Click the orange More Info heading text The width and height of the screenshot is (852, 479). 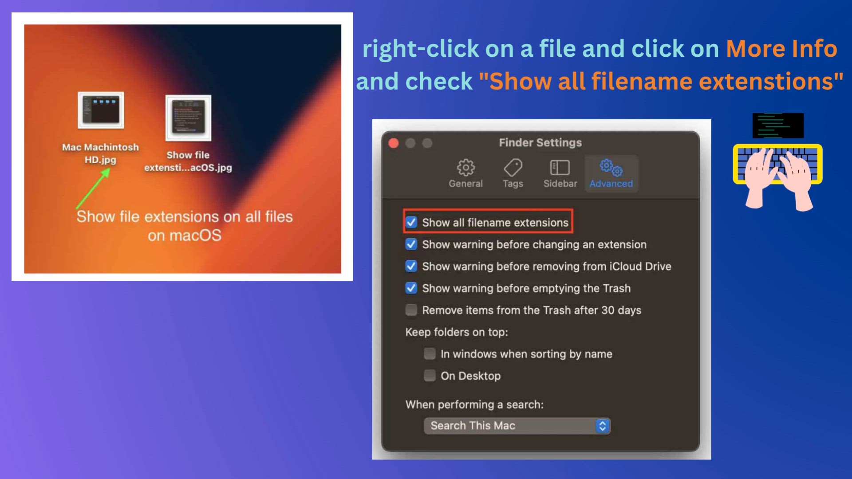(781, 48)
